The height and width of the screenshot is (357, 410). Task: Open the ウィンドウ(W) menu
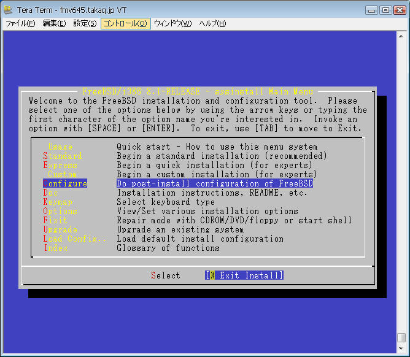coord(172,23)
